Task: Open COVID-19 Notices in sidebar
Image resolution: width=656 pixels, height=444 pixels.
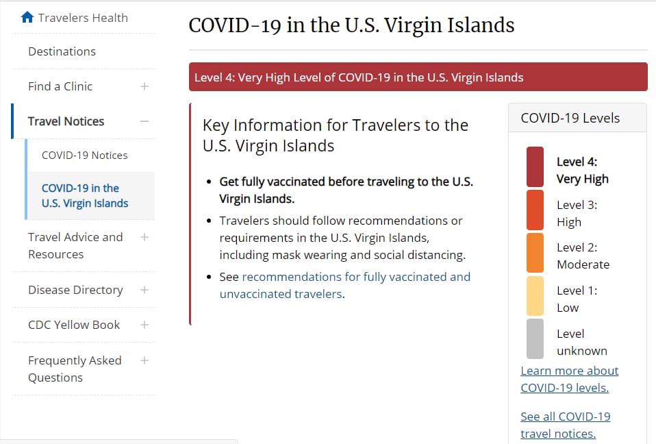Action: [x=84, y=156]
